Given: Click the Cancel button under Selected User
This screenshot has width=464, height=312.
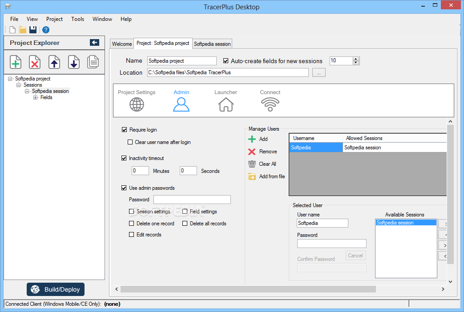Looking at the screenshot, I should (x=355, y=256).
